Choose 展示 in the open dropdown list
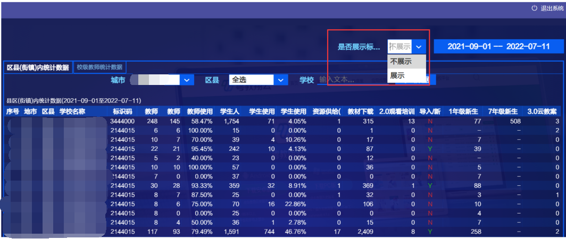Viewport: 566px width, 239px height. coord(407,75)
